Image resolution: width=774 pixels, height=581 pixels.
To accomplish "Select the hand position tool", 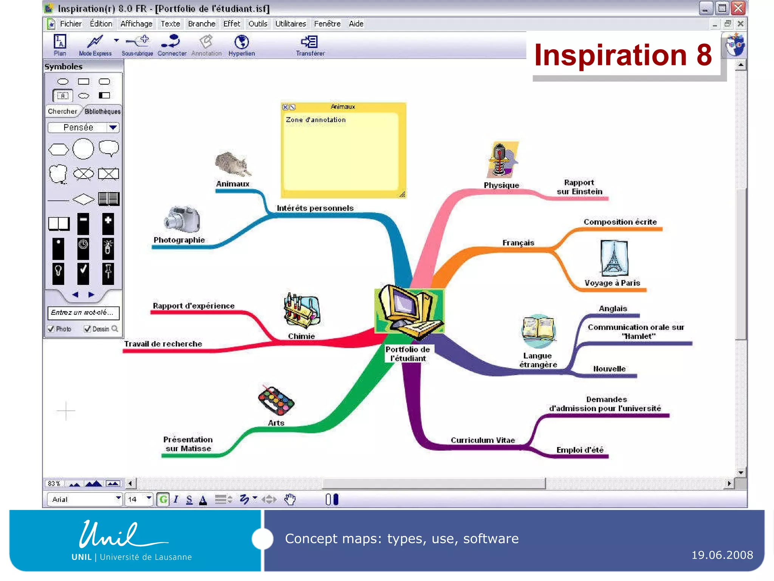I will [x=290, y=499].
